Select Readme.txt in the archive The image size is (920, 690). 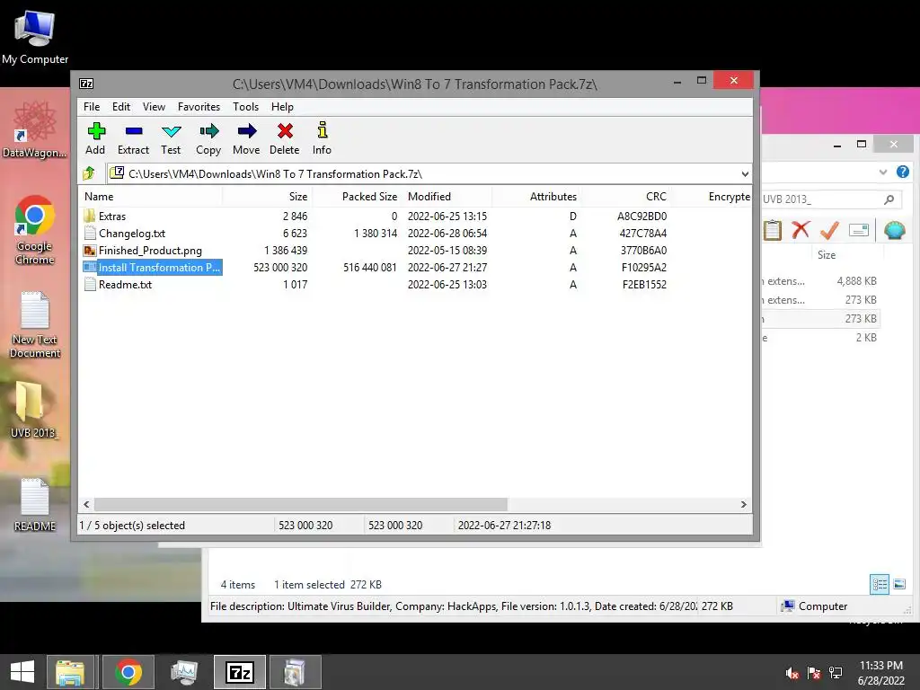[x=125, y=285]
